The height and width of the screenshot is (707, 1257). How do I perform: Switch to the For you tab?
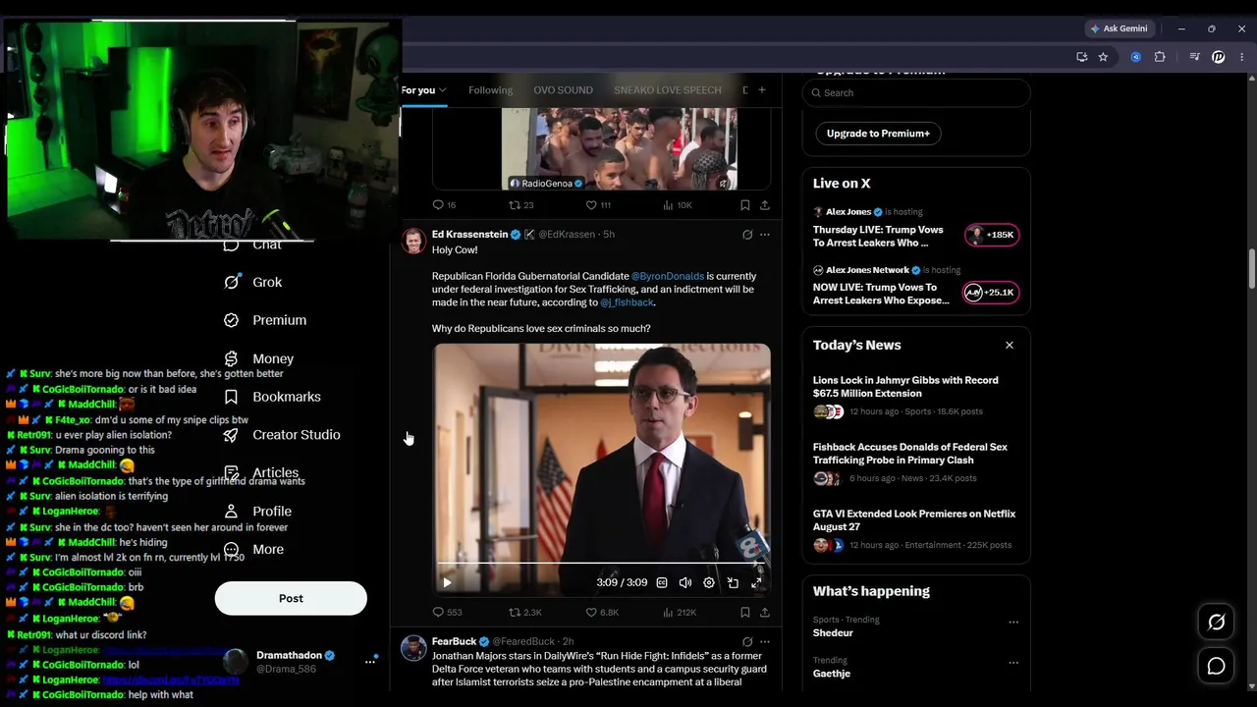click(x=422, y=90)
